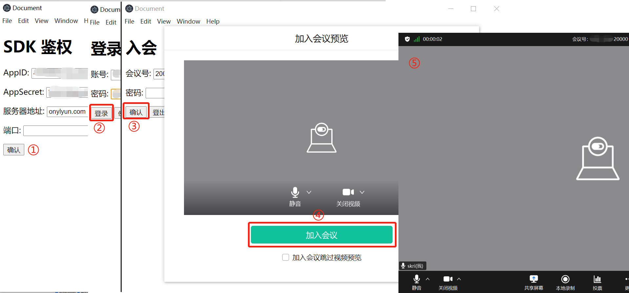Viewport: 629px width, 293px height.
Task: Open View menu in 入会 window
Action: click(x=164, y=21)
